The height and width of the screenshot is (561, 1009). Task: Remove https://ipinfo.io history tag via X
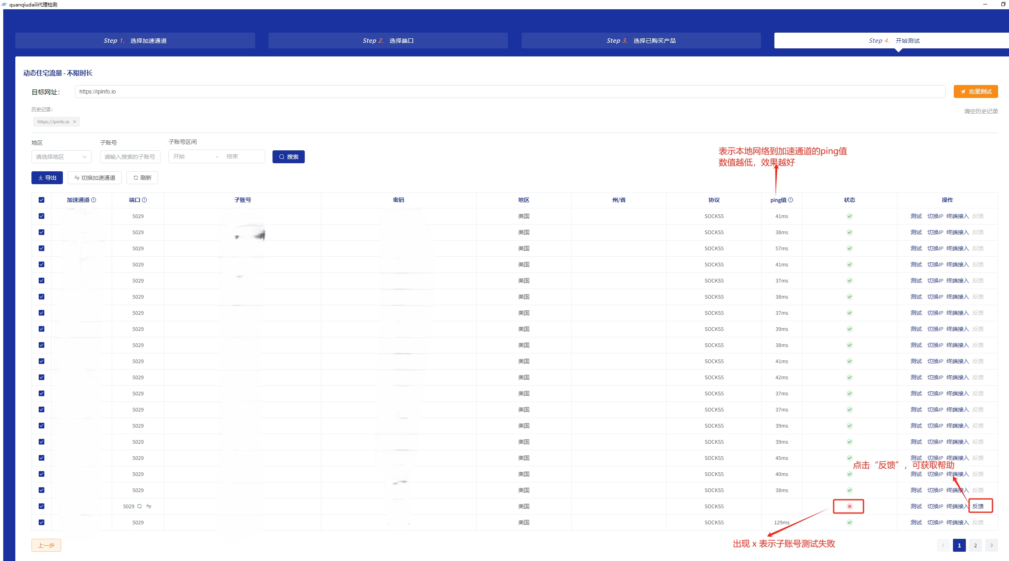(x=75, y=122)
